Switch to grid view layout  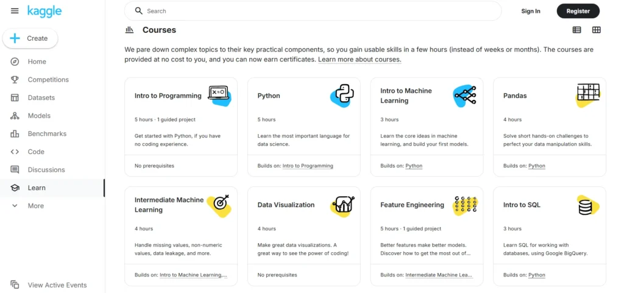[x=596, y=30]
